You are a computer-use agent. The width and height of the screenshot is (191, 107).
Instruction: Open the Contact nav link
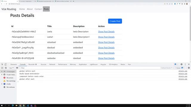pyautogui.click(x=38, y=9)
